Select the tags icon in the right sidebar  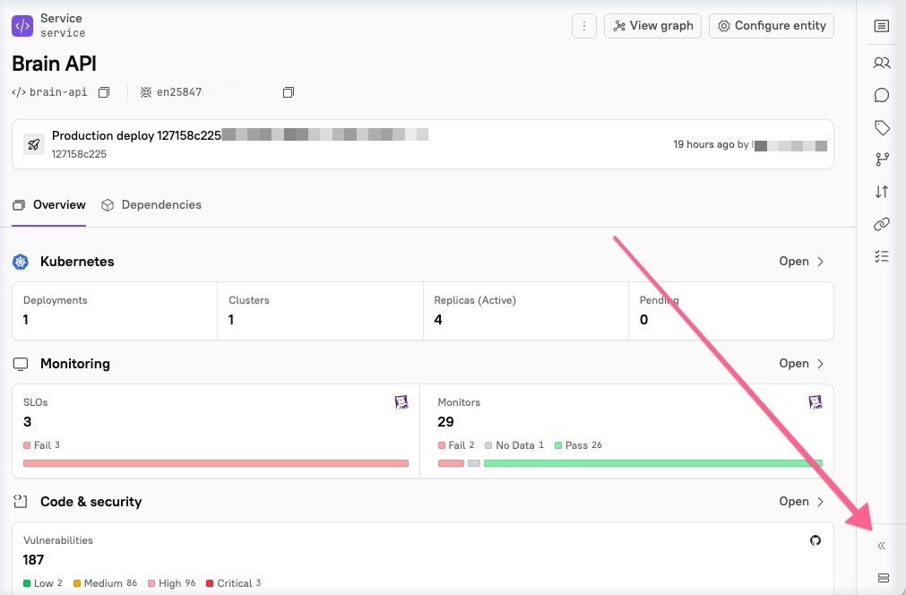[881, 127]
